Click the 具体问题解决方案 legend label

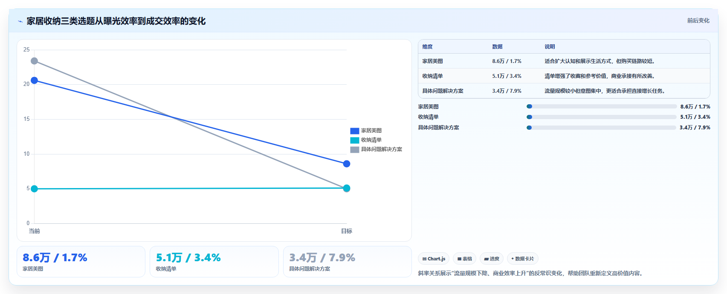382,149
